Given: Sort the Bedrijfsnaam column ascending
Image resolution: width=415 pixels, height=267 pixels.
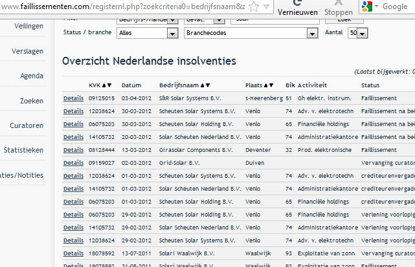Looking at the screenshot, I should (202, 85).
